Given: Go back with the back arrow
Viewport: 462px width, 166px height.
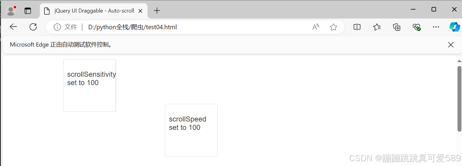Looking at the screenshot, I should (x=13, y=27).
